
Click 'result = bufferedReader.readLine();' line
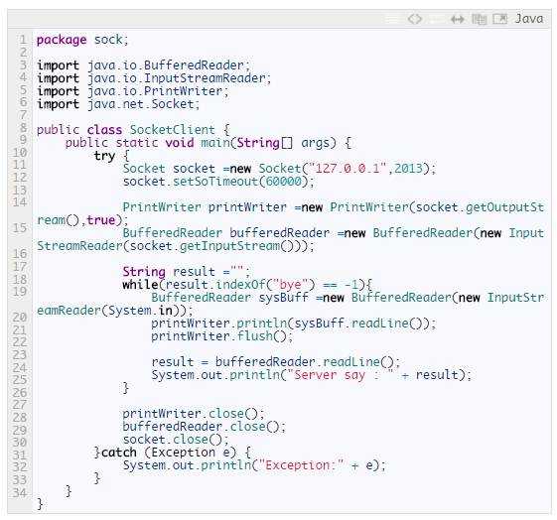click(276, 362)
